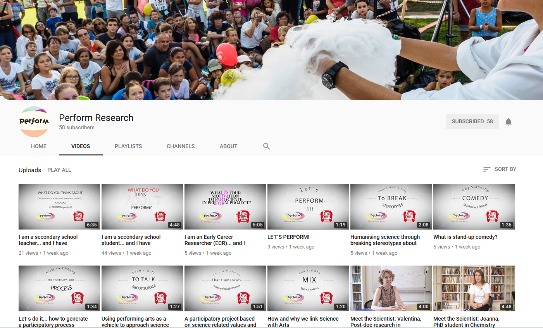The image size is (543, 328).
Task: Open the 'What is stand-up comedy?' title
Action: point(465,237)
